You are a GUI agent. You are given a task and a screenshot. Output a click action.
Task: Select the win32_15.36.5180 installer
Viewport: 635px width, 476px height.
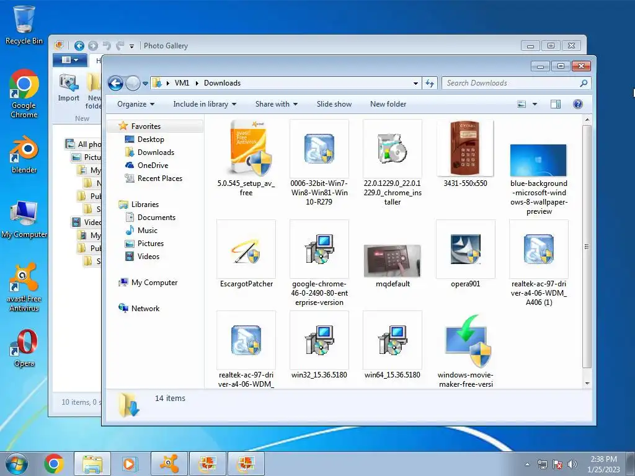point(319,345)
